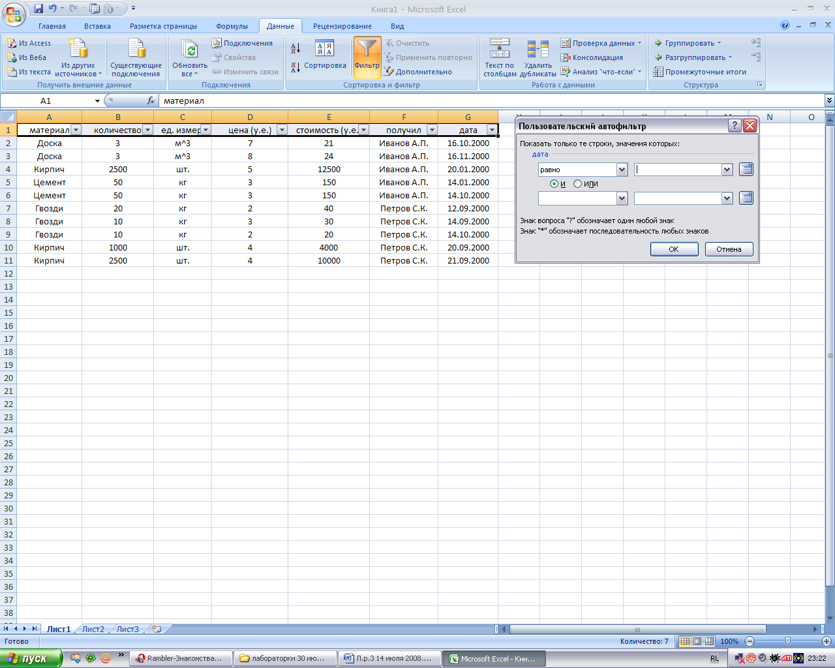
Task: Switch to Page Layout view in status bar
Action: click(x=697, y=641)
